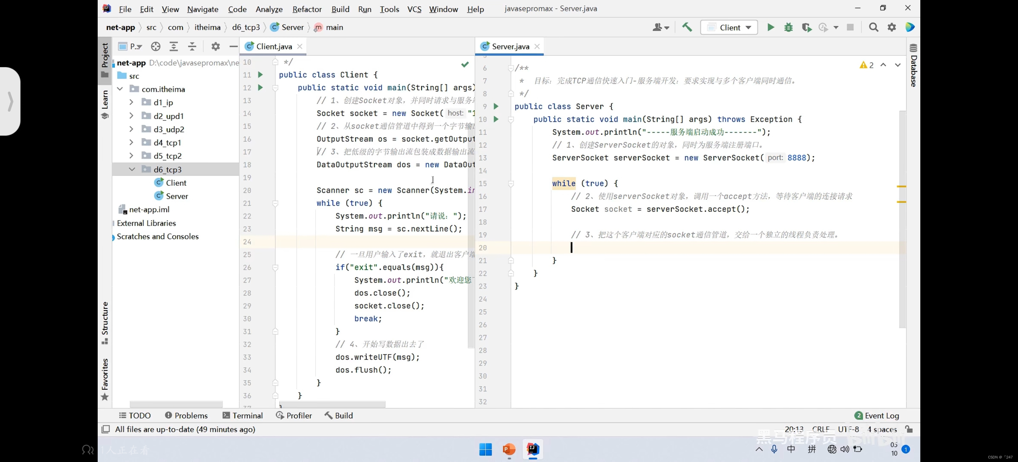This screenshot has height=462, width=1018.
Task: Expand the d4_tcp1 package
Action: click(131, 142)
